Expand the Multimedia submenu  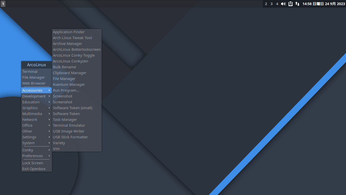[x=36, y=114]
